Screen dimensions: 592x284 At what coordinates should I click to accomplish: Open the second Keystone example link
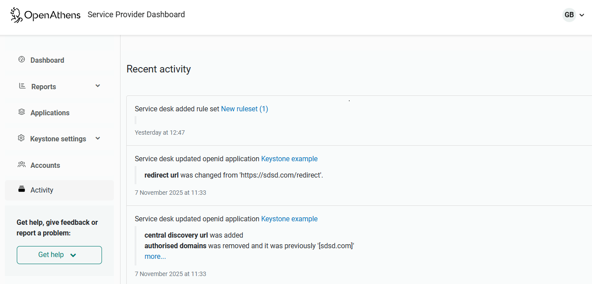(289, 219)
